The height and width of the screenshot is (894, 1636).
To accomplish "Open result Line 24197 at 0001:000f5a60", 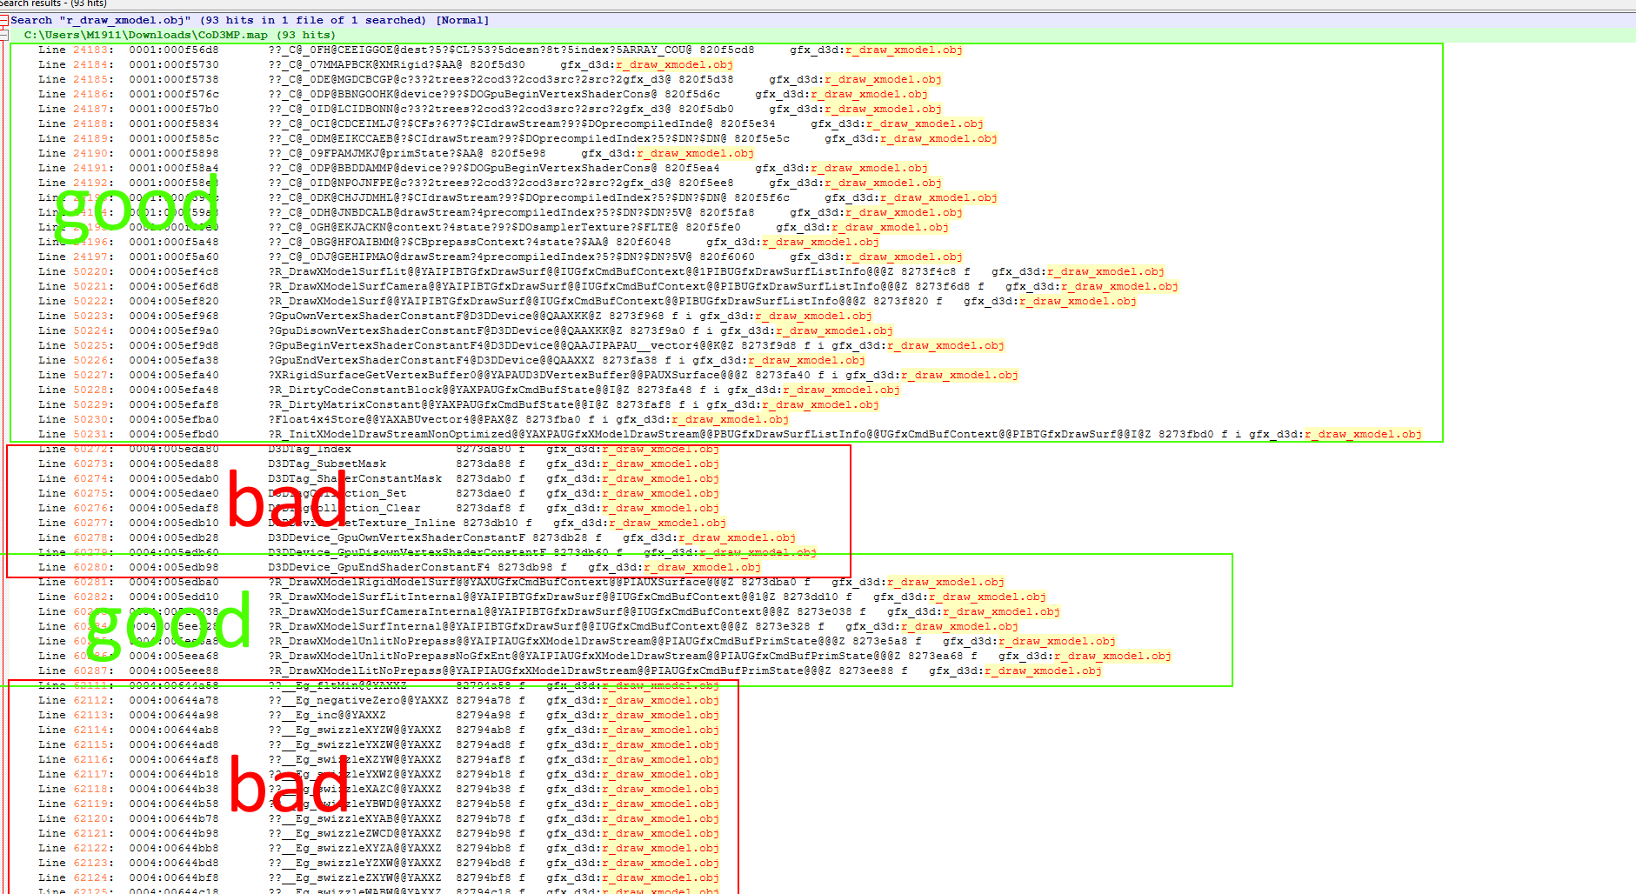I will [x=500, y=257].
